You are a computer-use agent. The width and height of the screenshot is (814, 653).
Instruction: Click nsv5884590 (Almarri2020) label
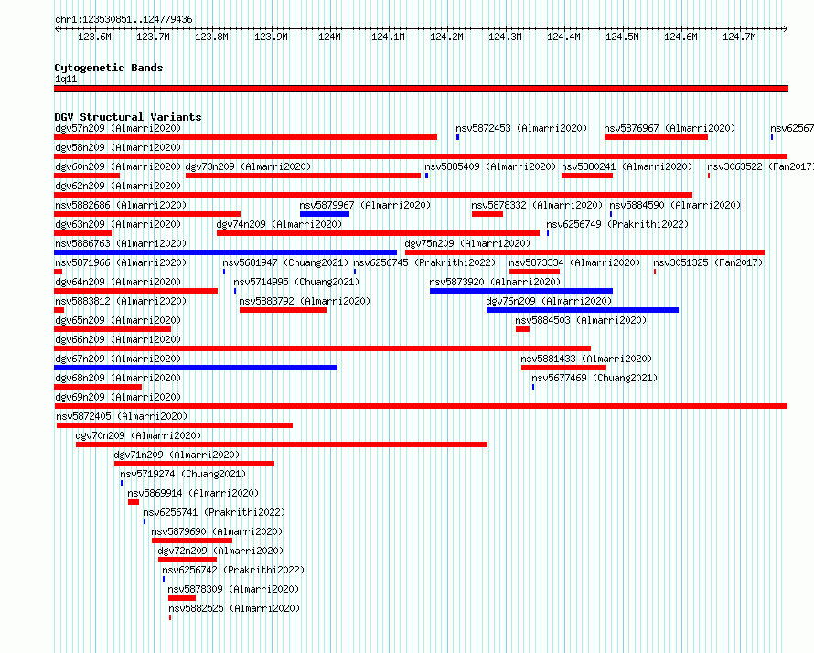[675, 205]
